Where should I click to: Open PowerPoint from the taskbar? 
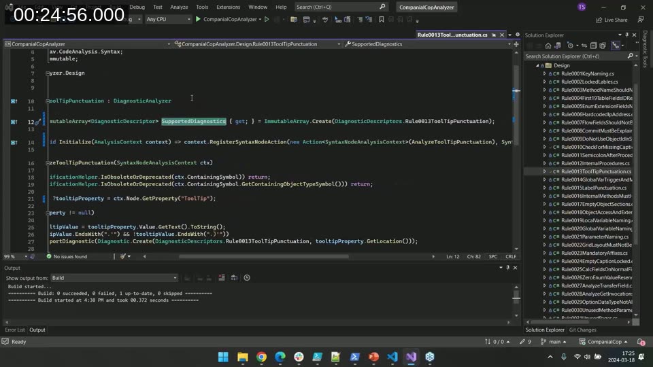pos(373,357)
